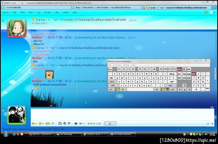Screen dimensions: 218x144
Task: Toggle the right alt key
Action: (x=157, y=89)
